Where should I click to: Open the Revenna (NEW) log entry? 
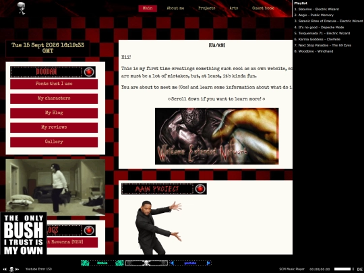point(72,242)
